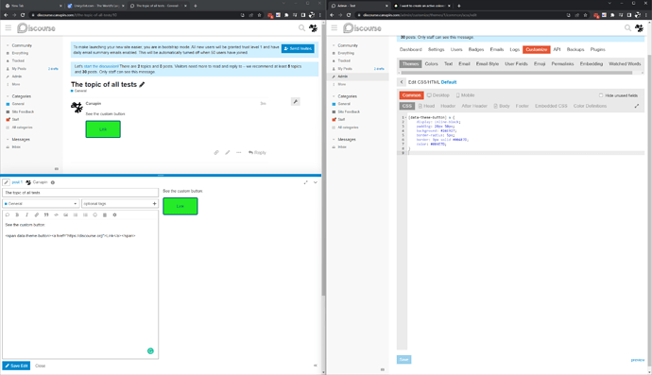652x375 pixels.
Task: Click the green Link button in the post
Action: click(x=103, y=129)
